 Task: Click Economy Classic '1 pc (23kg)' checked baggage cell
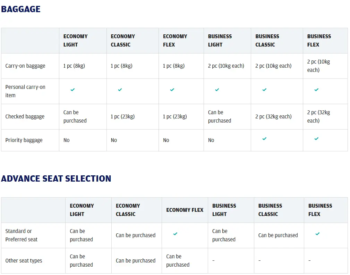coord(122,117)
